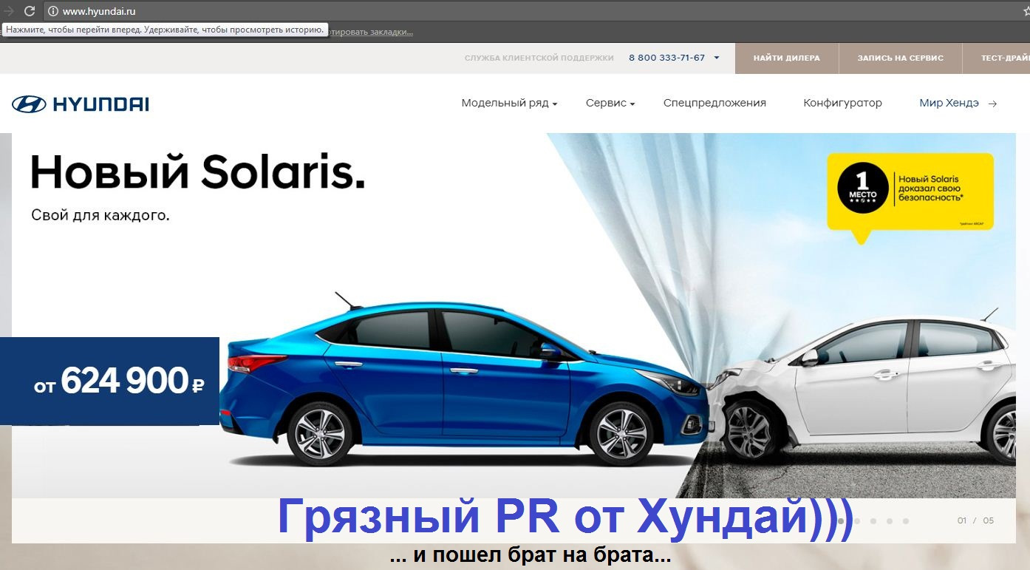Click the Тест-драйв button

pos(997,58)
